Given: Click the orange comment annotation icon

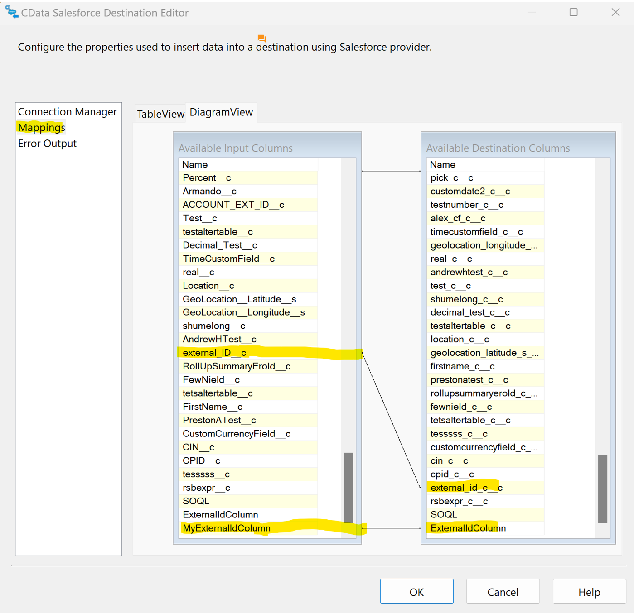Looking at the screenshot, I should tap(261, 38).
